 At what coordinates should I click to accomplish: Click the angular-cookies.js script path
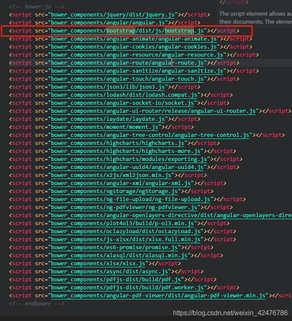(x=134, y=47)
